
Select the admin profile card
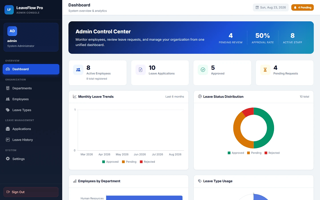tap(31, 37)
